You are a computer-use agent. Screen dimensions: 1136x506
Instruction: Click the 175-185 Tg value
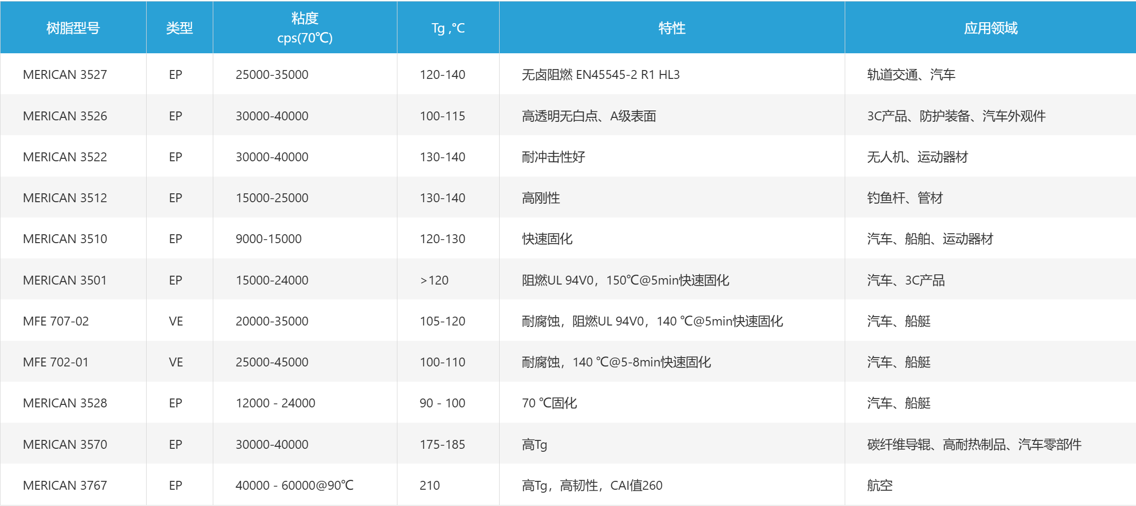click(442, 444)
